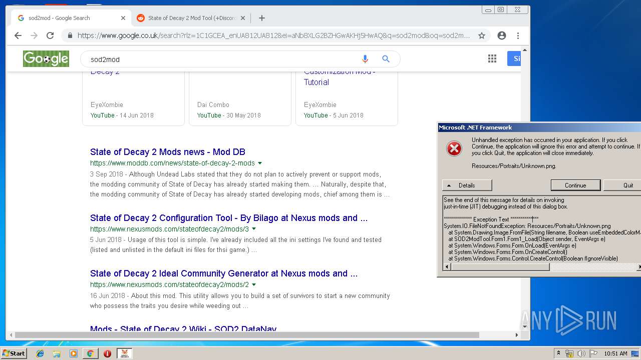Start voice search with microphone icon
Screen dimensions: 641x360
(x=365, y=59)
